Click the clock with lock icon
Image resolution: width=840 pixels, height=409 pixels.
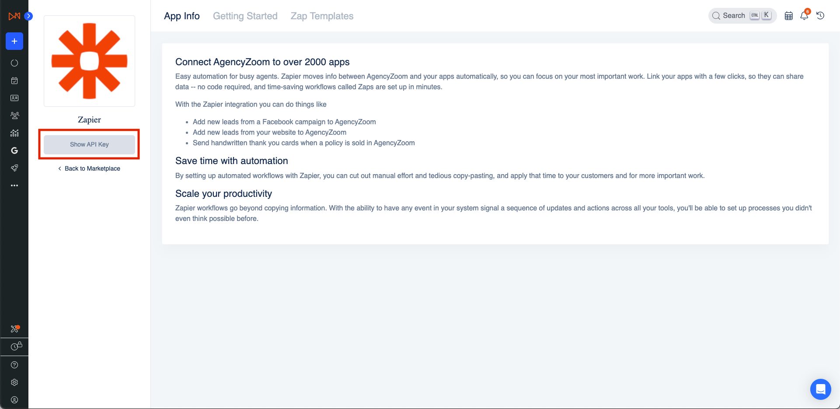click(x=16, y=346)
